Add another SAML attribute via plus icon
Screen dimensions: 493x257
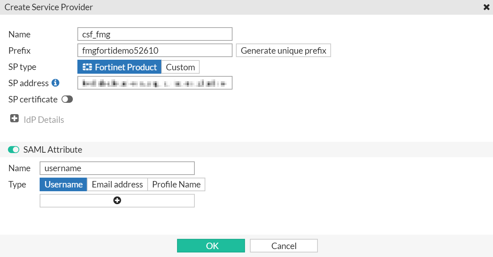pos(117,200)
